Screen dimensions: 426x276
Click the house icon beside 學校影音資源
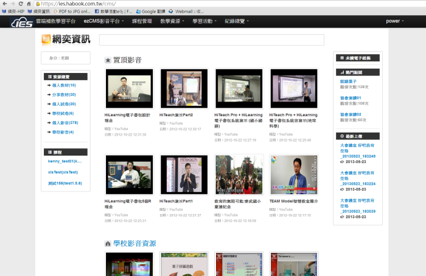pyautogui.click(x=108, y=243)
